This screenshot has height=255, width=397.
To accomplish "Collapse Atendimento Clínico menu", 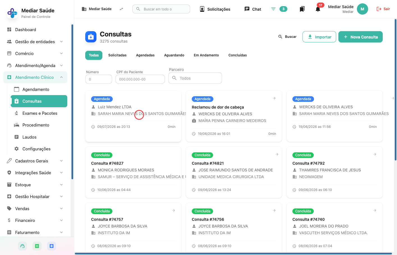I will [x=35, y=77].
